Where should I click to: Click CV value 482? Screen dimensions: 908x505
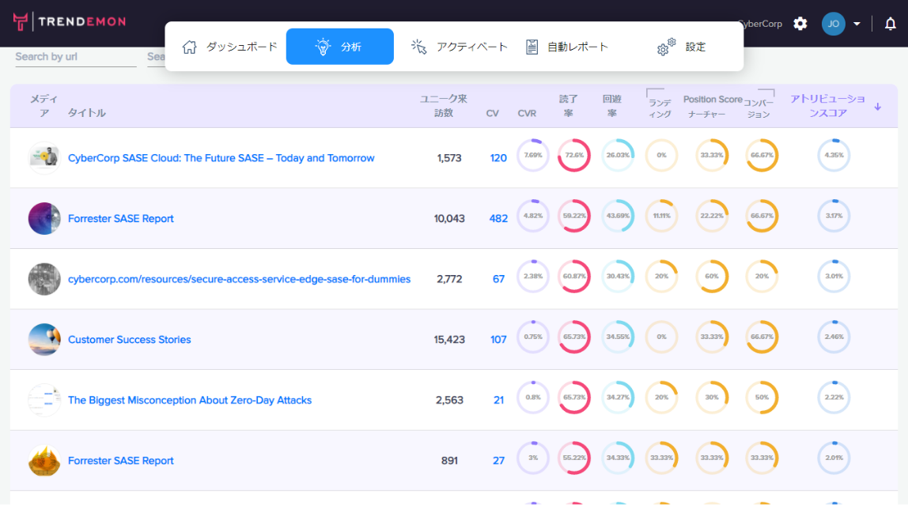tap(498, 219)
